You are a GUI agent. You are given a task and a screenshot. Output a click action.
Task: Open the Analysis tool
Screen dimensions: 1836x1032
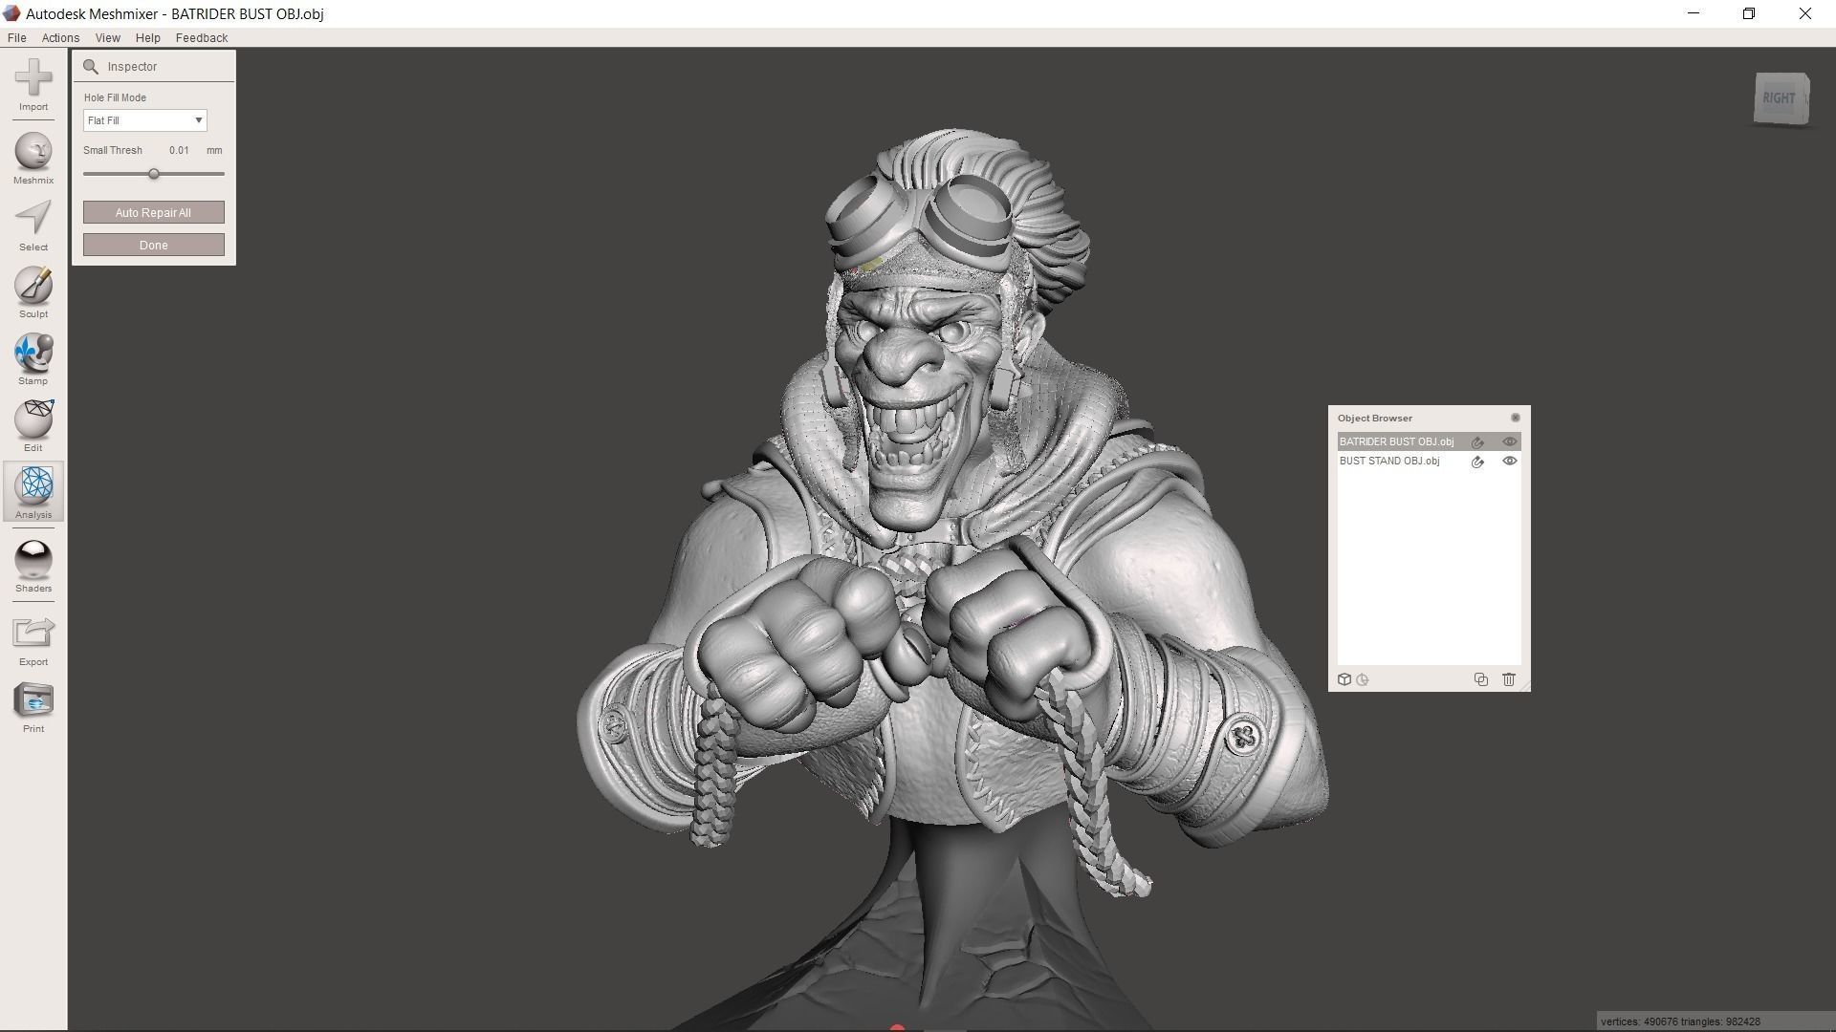[33, 493]
